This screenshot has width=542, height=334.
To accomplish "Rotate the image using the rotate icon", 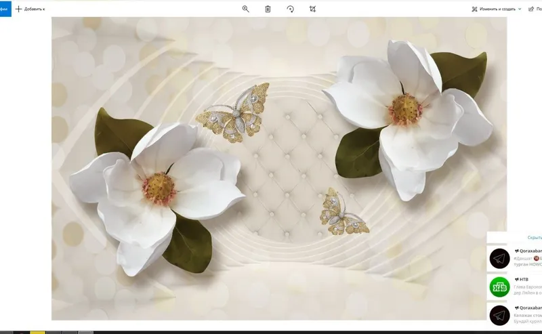I will (x=291, y=9).
